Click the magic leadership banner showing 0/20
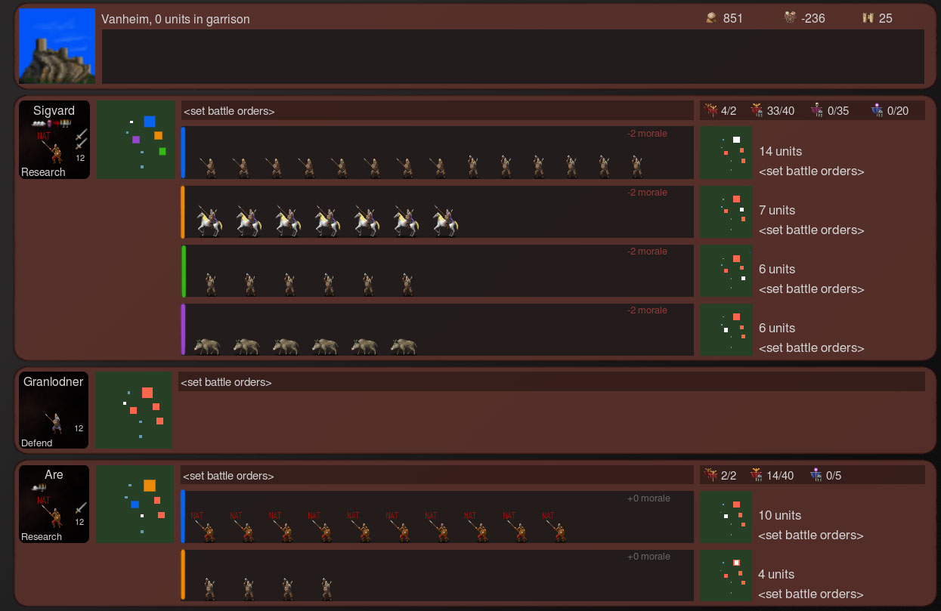941x611 pixels. (877, 110)
